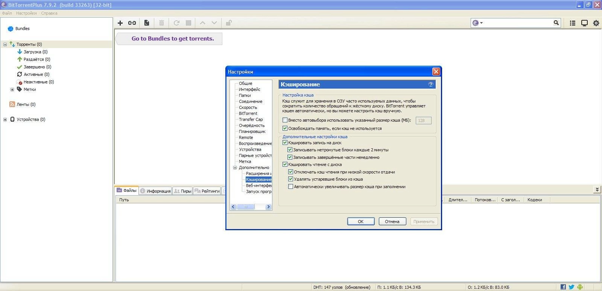This screenshot has width=602, height=291.
Task: Switch to the Файлы tab
Action: (127, 190)
